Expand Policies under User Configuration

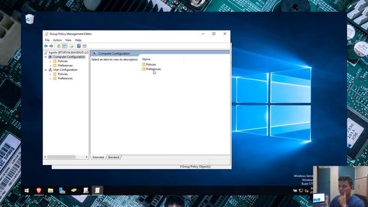point(50,74)
